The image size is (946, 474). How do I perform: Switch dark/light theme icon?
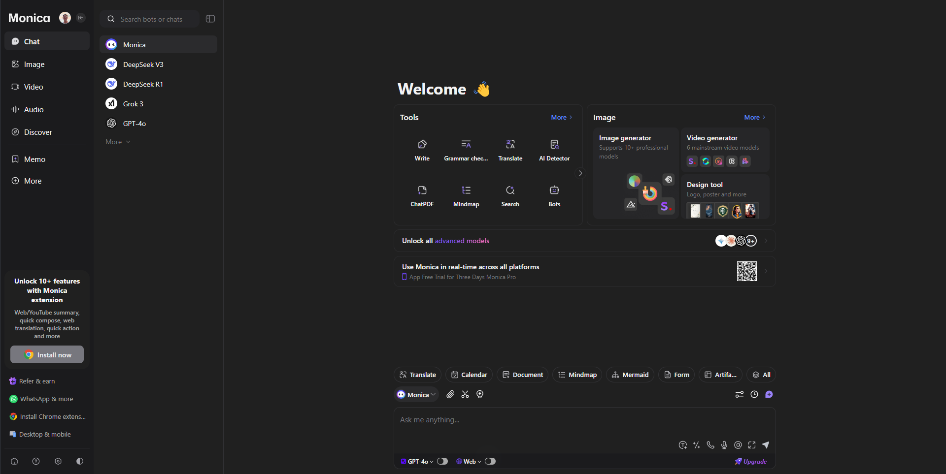tap(80, 461)
